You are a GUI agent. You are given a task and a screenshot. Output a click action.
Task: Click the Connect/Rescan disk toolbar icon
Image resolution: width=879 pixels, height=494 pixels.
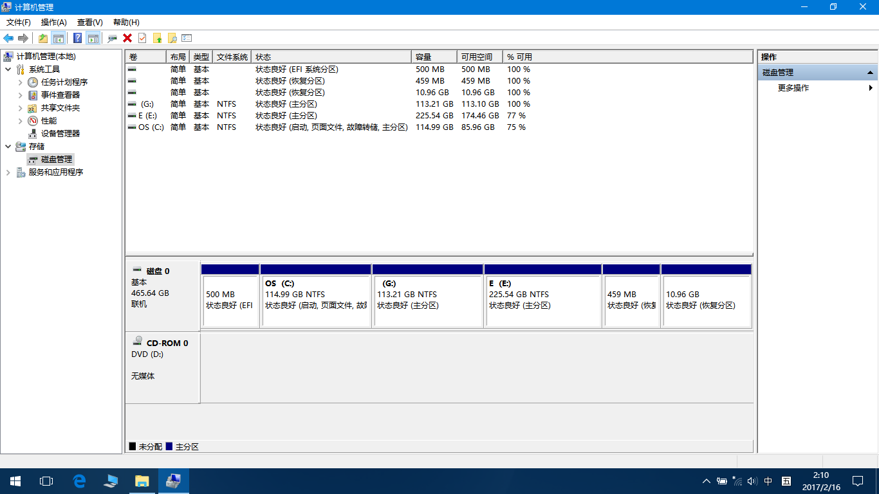(x=113, y=38)
